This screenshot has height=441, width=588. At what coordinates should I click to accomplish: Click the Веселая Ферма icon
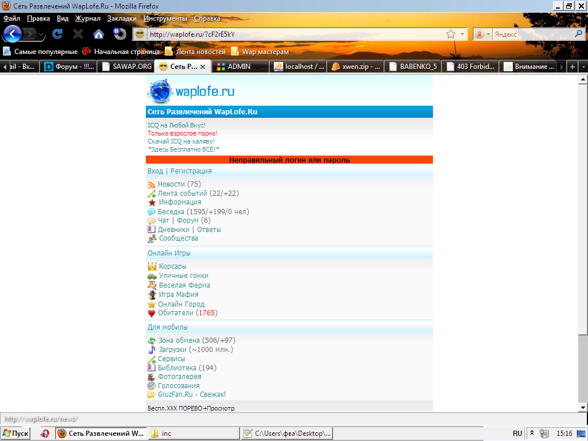[152, 285]
